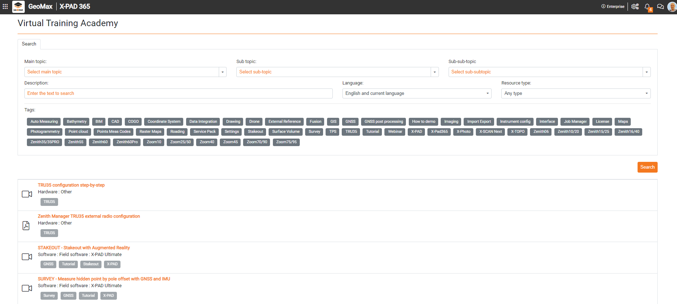Open the settings gears icon in header

635,6
